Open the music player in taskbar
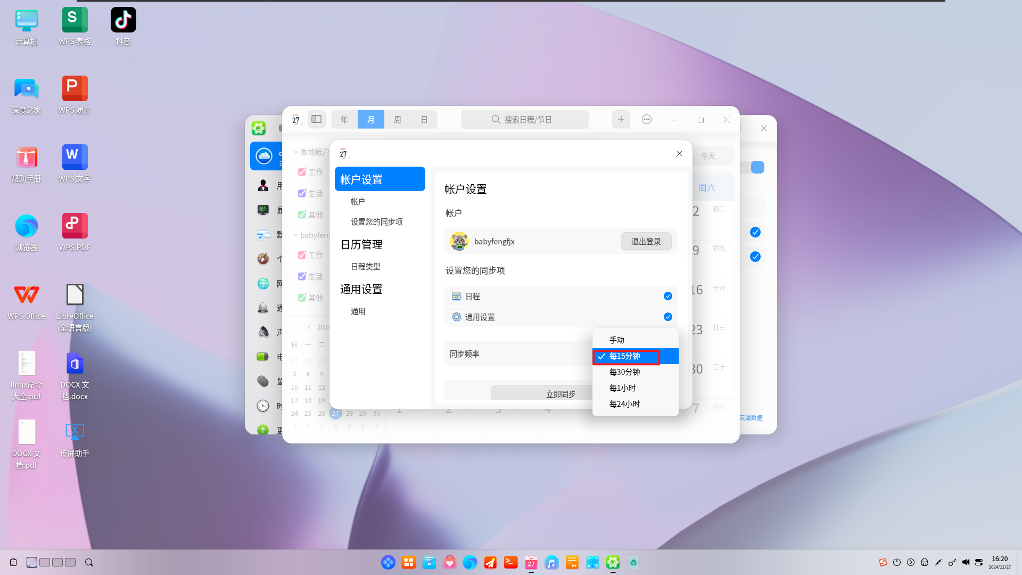The height and width of the screenshot is (575, 1022). 551,562
